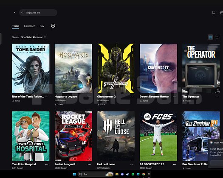Viewport: 223px width, 178px height.
Task: Expand the Son Satın Alınanlar sort dropdown
Action: (x=34, y=37)
